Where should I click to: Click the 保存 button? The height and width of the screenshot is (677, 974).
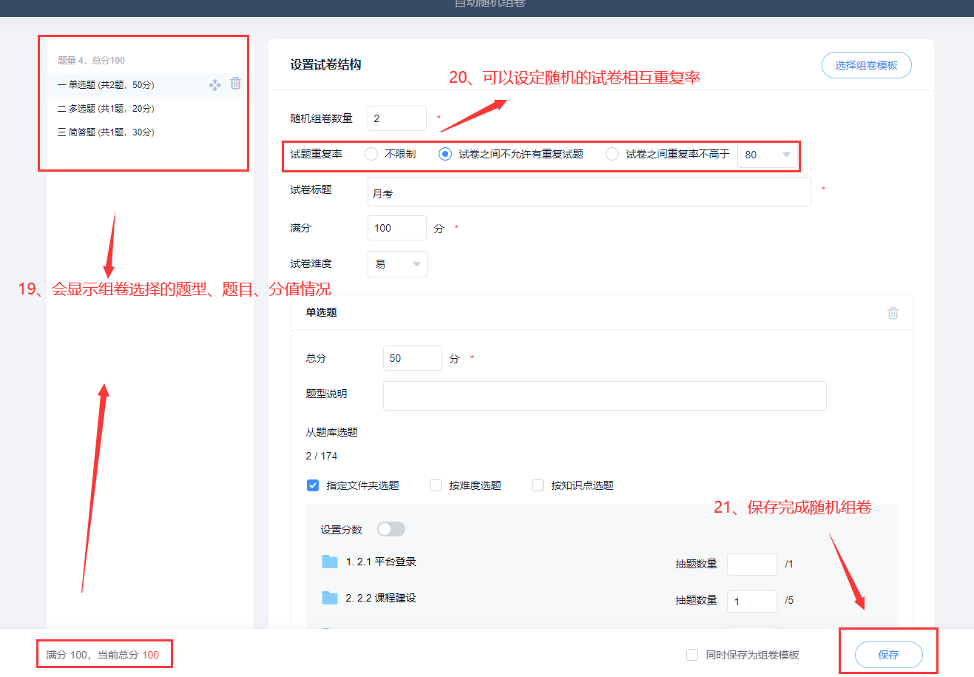point(888,655)
